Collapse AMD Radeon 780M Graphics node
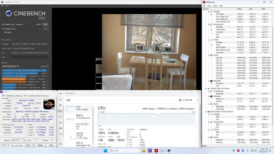This screenshot has height=154, width=274. click(x=206, y=112)
